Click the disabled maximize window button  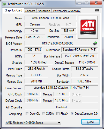tap(86, 3)
